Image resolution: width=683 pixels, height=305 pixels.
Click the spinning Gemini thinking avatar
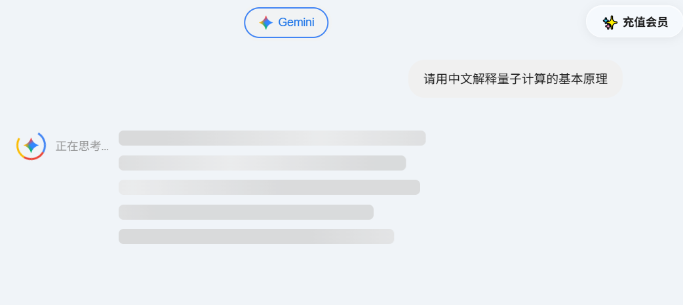click(x=31, y=146)
